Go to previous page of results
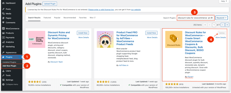 click(209, 25)
